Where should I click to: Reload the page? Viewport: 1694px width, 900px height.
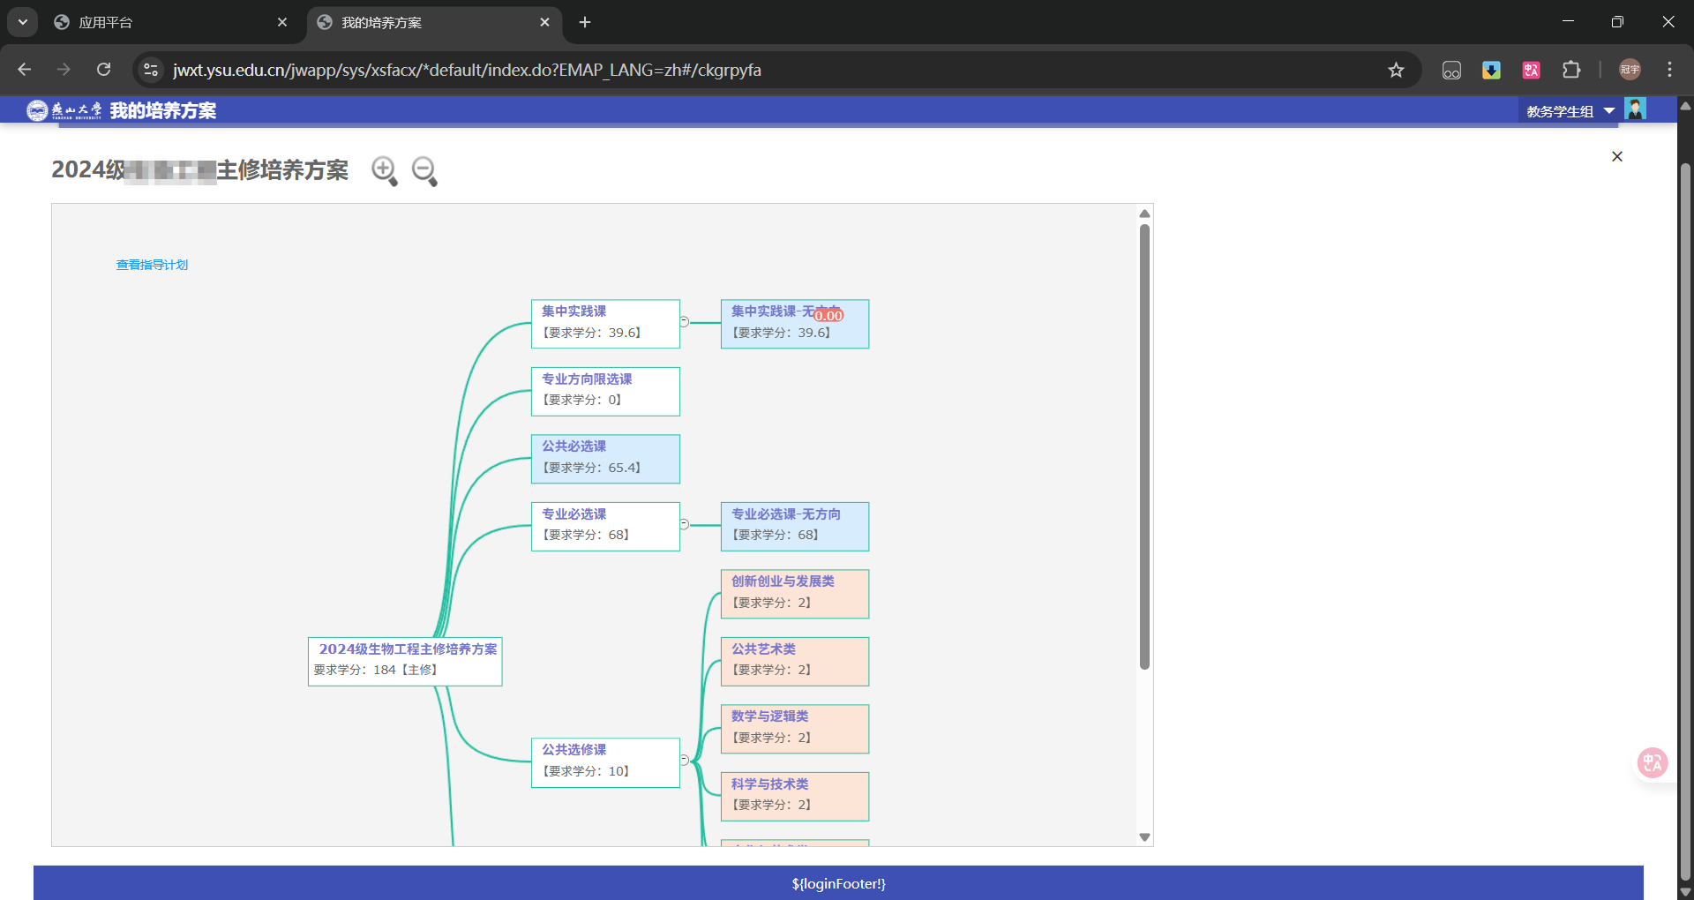pyautogui.click(x=104, y=70)
